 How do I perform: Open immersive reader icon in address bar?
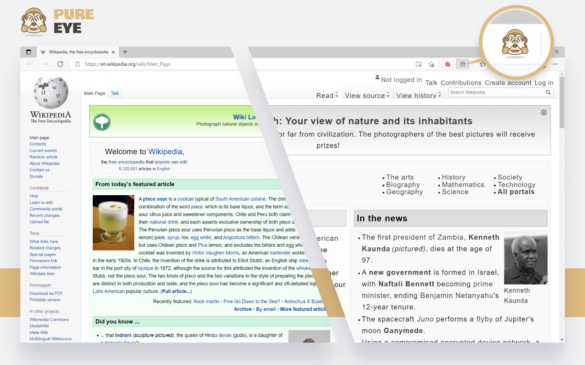pyautogui.click(x=419, y=64)
